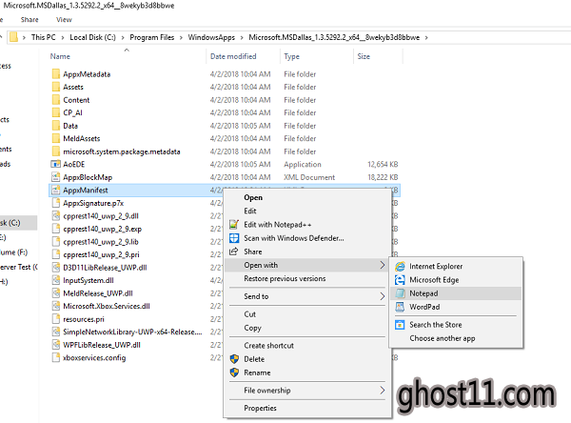
Task: Click the Notepad++ icon in context menu
Action: point(234,224)
